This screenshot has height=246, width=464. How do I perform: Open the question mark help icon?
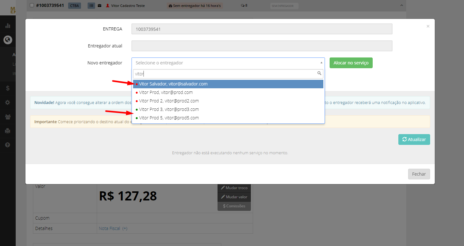[8, 145]
